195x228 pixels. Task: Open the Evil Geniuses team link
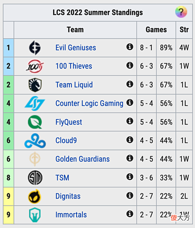[x=76, y=48]
